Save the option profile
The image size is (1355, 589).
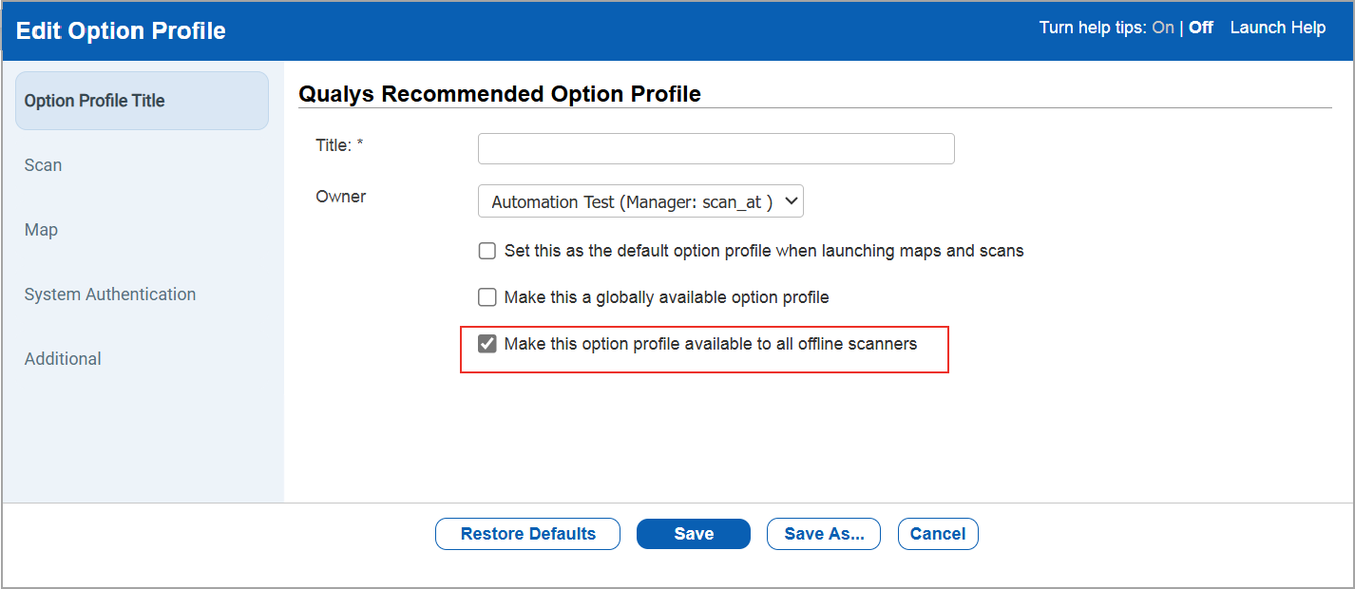[693, 533]
